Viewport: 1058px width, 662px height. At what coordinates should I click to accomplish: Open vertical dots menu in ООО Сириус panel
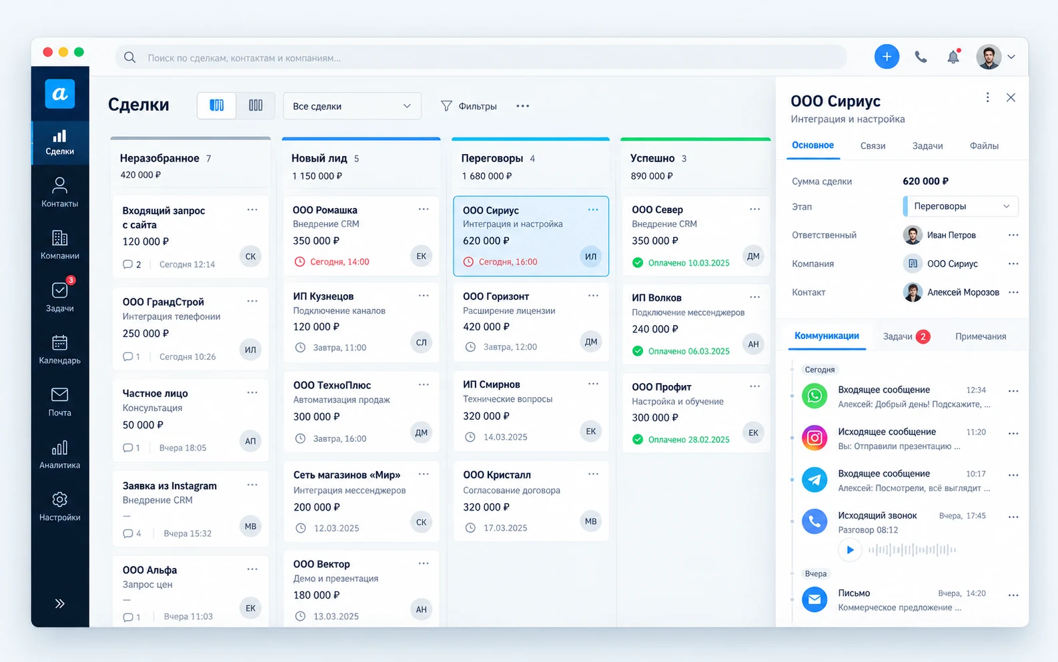(x=987, y=97)
